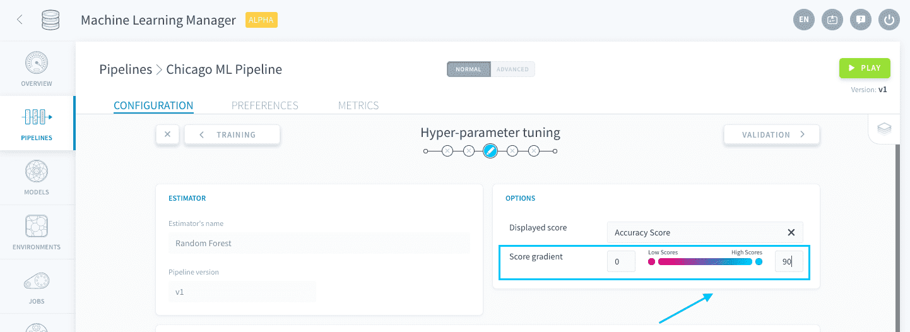
Task: Open Jobs in the sidebar
Action: pos(37,287)
